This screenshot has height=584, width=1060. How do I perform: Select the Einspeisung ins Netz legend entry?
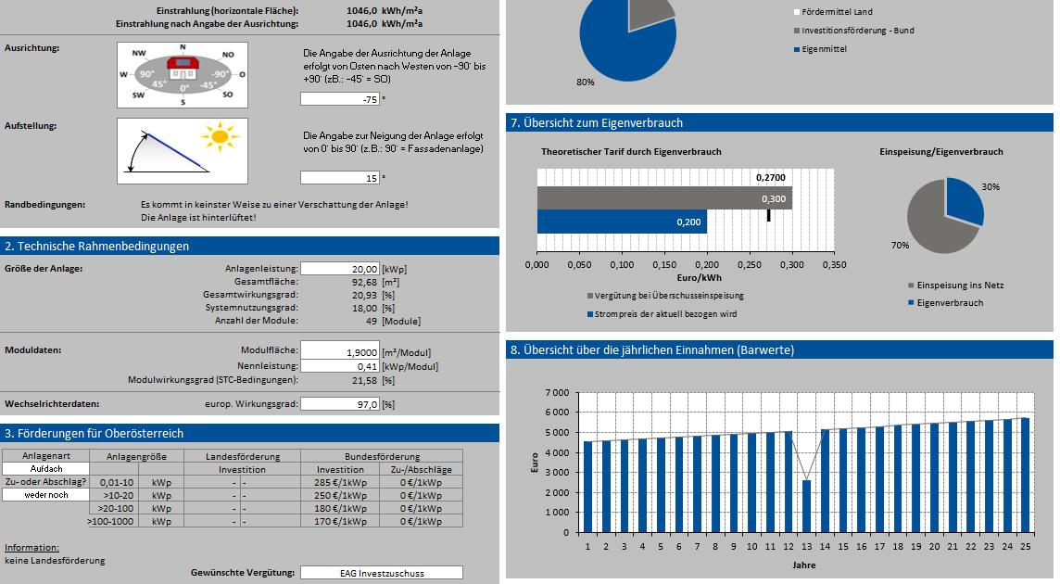pos(953,286)
